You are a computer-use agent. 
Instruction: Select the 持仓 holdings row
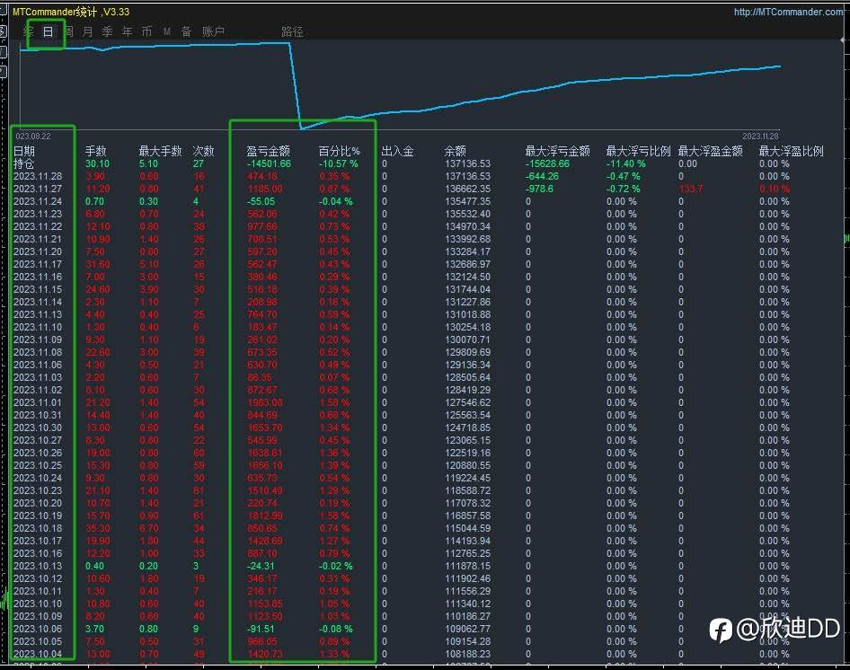click(24, 163)
